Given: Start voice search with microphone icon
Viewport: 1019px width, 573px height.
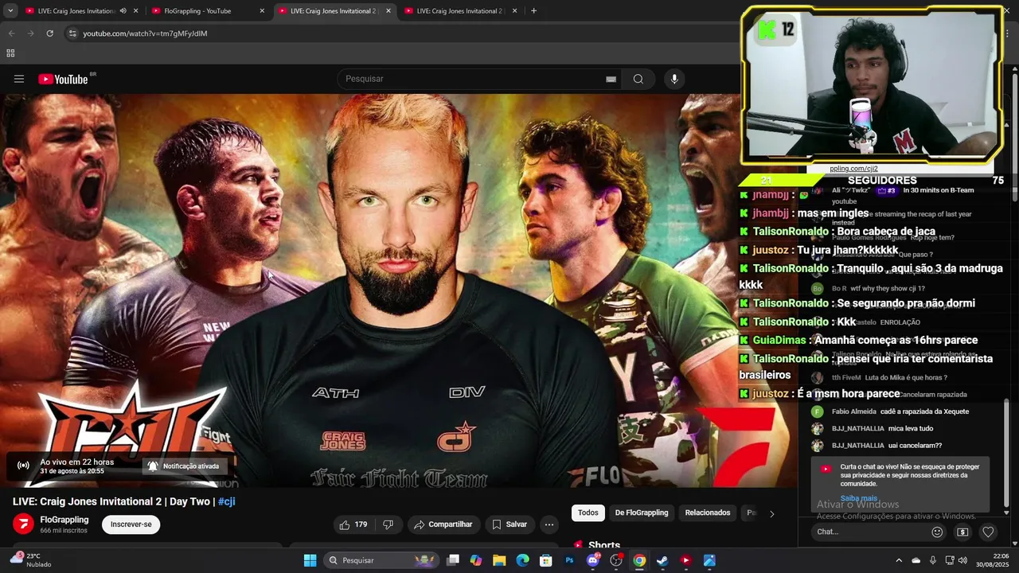Looking at the screenshot, I should pyautogui.click(x=674, y=79).
